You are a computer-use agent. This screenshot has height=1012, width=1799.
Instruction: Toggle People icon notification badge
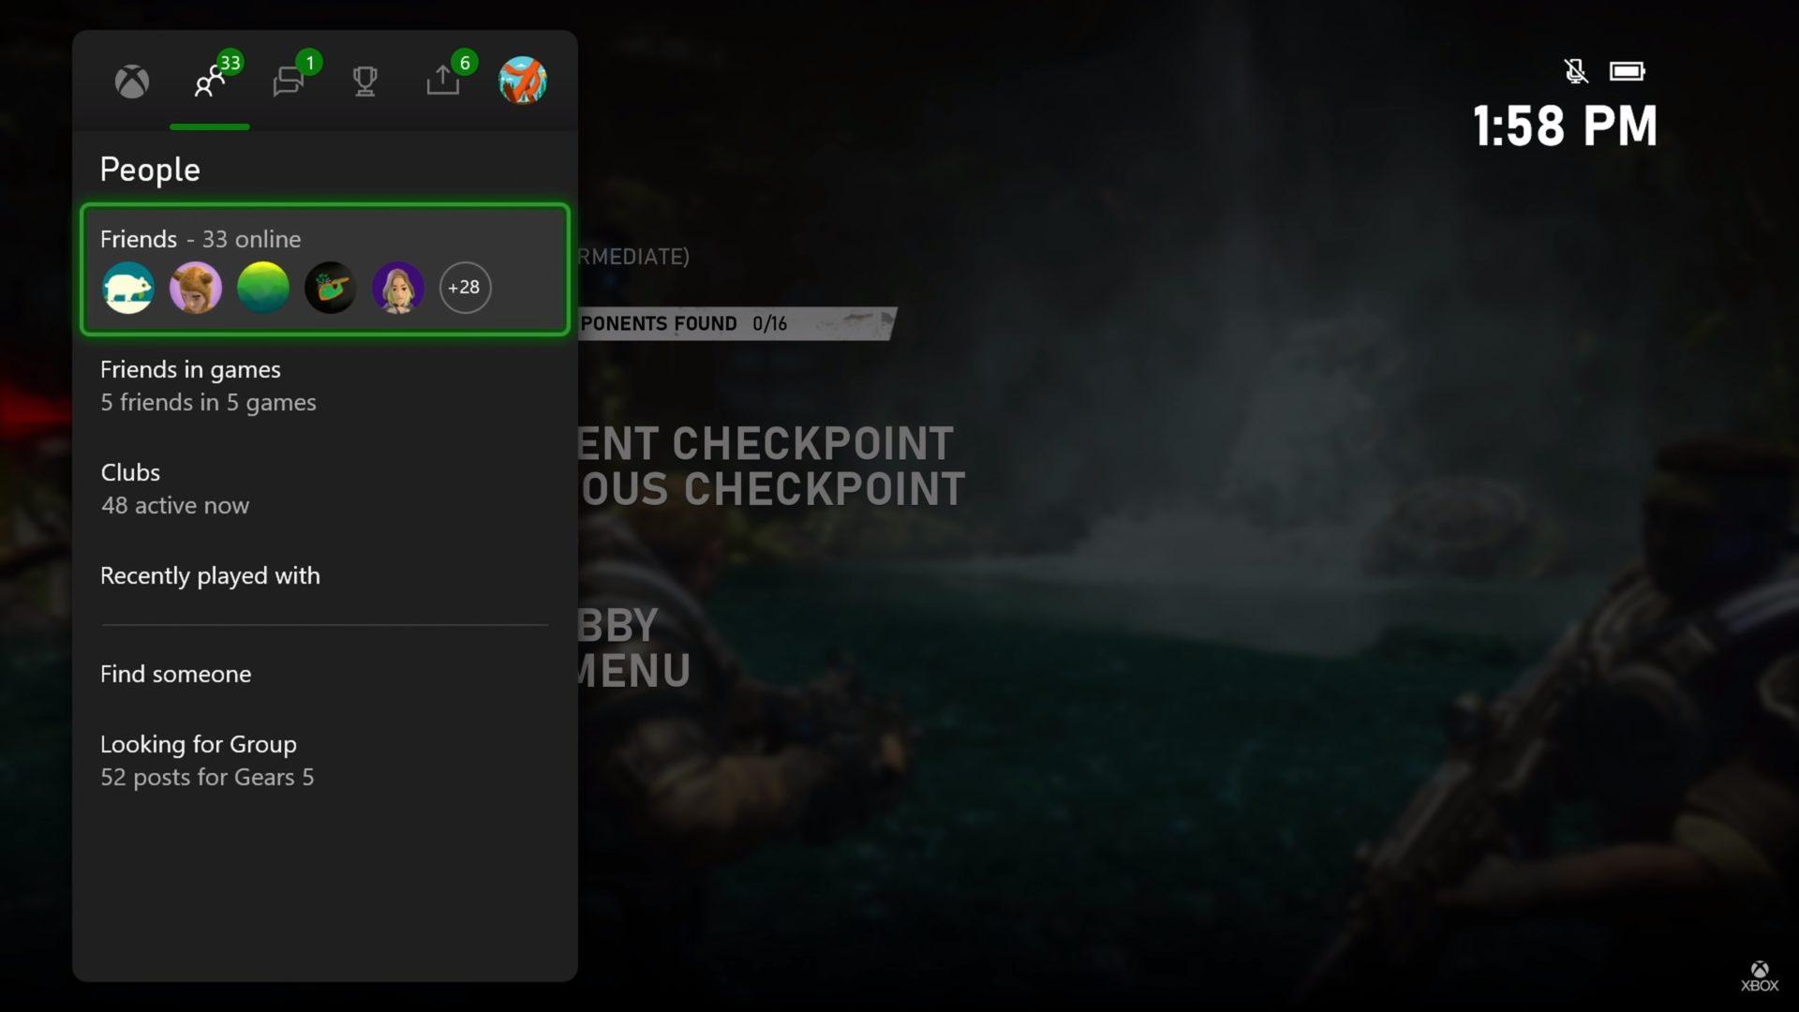pos(230,62)
